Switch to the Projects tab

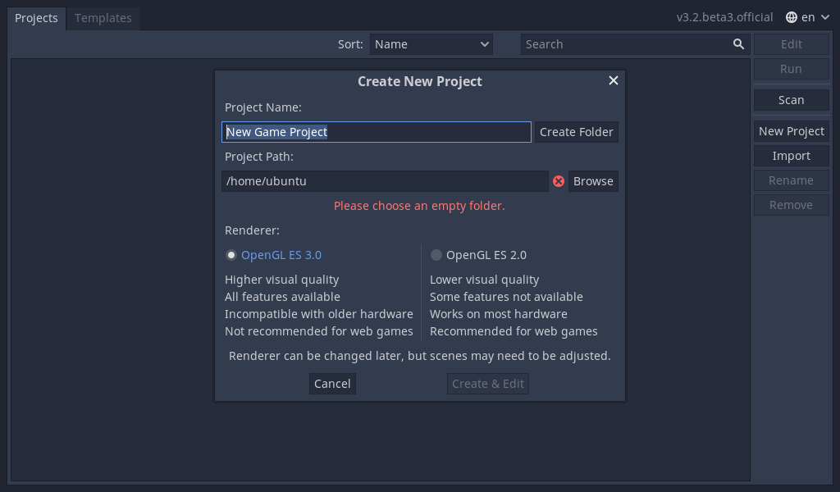click(36, 18)
